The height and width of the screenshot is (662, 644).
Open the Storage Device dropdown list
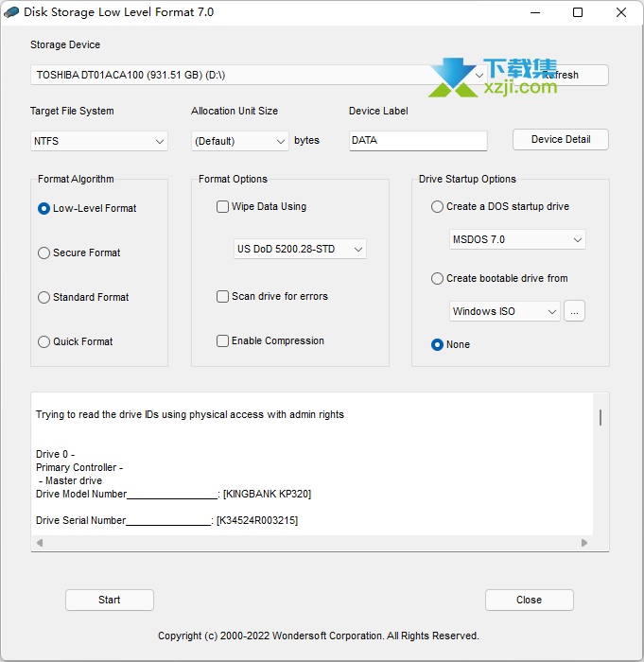coord(259,75)
